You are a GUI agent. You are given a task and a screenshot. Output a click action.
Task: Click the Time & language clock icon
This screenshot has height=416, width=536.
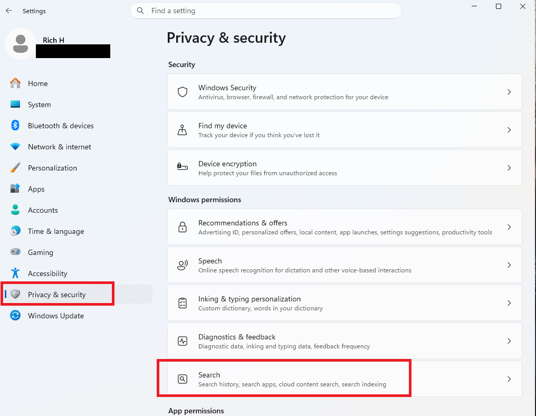(15, 231)
